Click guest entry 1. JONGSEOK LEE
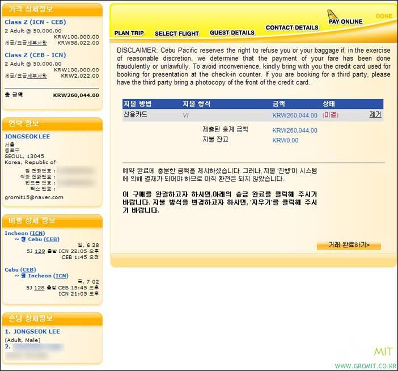 pyautogui.click(x=32, y=331)
